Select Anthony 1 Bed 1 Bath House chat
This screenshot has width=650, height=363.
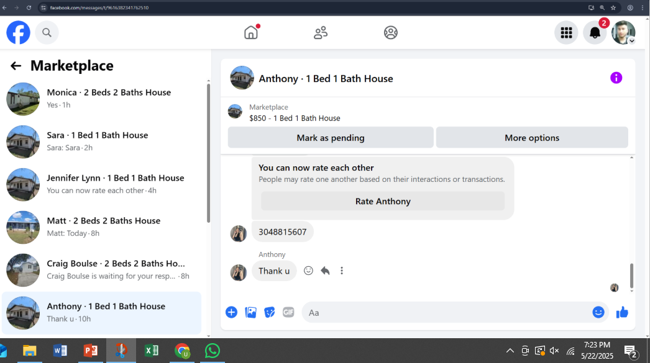[101, 313]
